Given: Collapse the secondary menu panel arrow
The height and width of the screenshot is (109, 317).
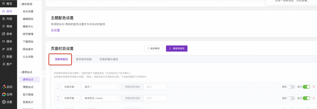Looking at the screenshot, I should coord(43,74).
